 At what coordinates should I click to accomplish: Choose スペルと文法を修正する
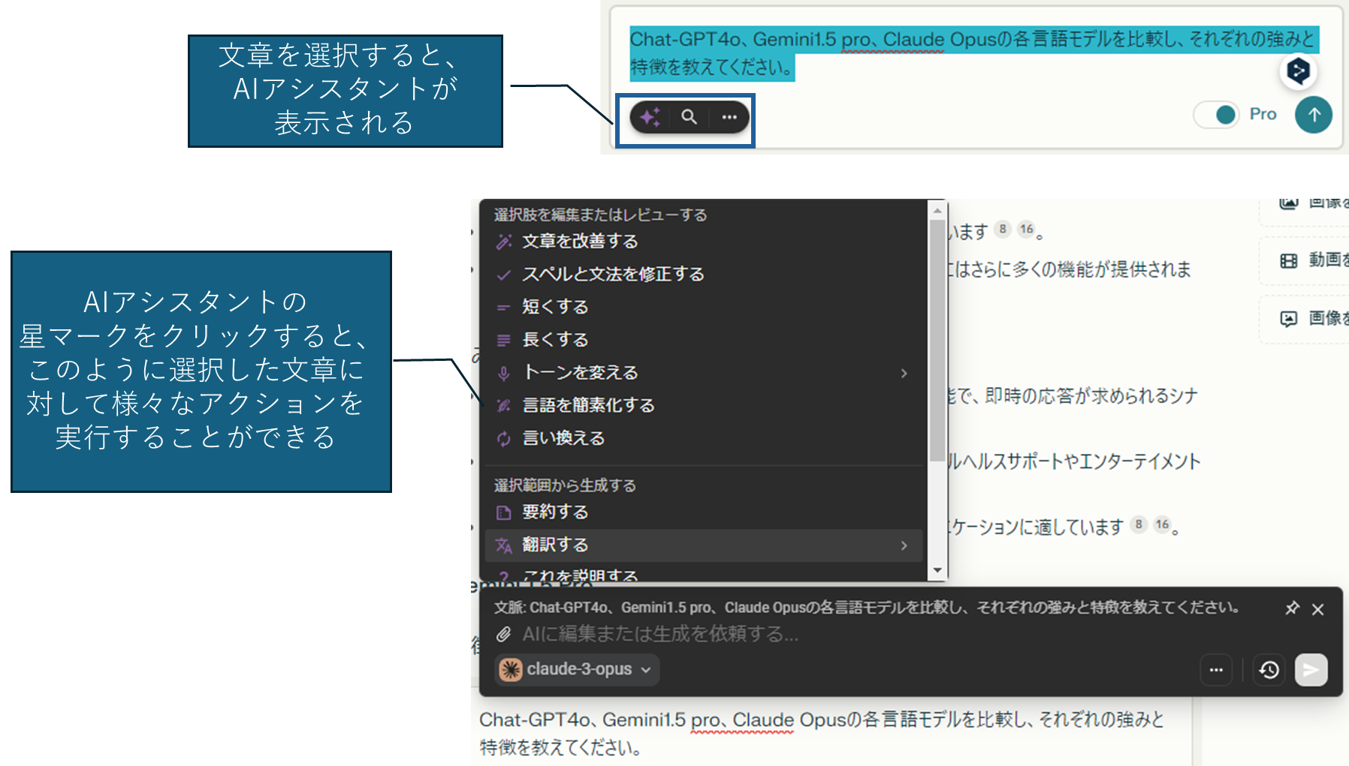704,275
